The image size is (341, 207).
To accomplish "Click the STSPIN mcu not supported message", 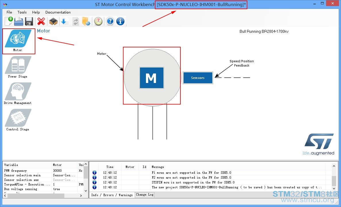I will (x=193, y=182).
